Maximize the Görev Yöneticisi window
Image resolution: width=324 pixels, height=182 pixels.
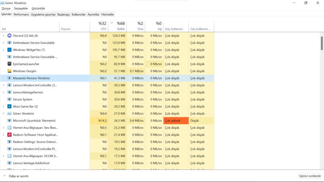306,3
